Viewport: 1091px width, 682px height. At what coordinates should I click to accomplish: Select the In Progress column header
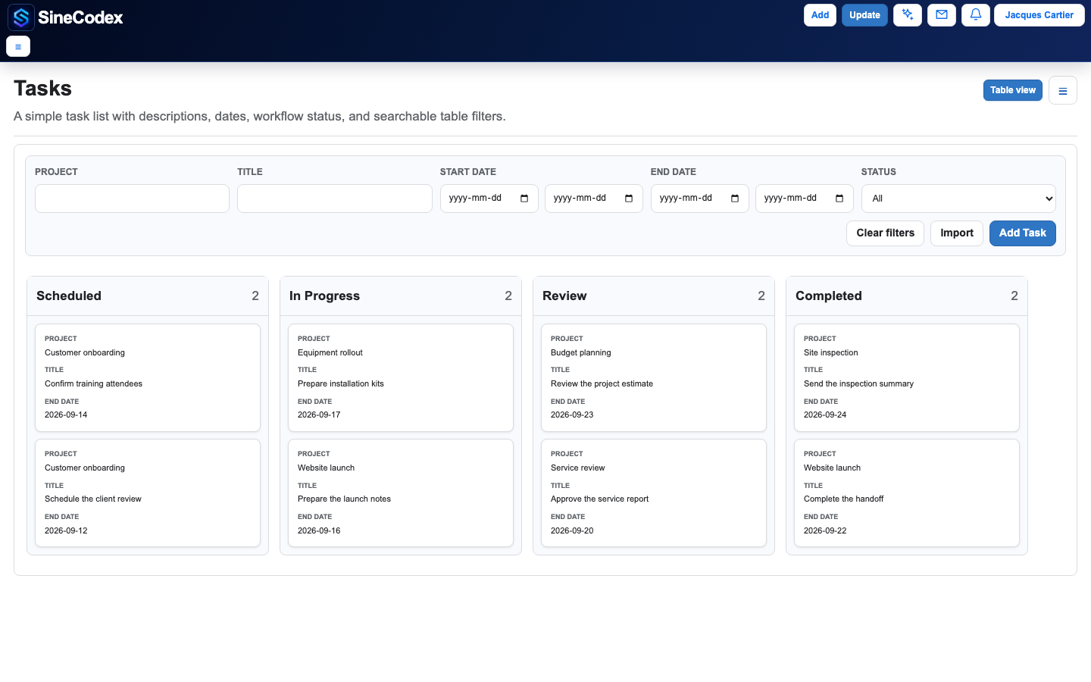coord(401,296)
